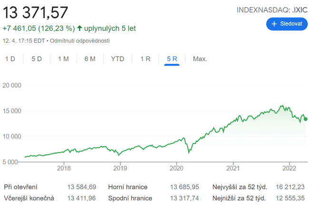The height and width of the screenshot is (206, 309).
Task: Switch to the 5 D tab
Action: [37, 59]
